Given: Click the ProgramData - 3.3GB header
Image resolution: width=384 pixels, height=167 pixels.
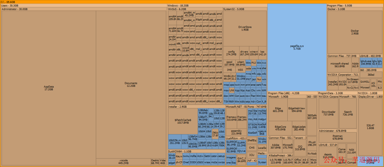Looking at the screenshot, I should (x=337, y=93).
